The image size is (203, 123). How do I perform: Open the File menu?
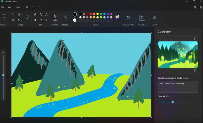tap(2, 7)
